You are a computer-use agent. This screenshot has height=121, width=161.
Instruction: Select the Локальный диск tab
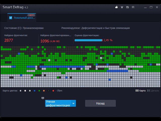(x=22, y=17)
